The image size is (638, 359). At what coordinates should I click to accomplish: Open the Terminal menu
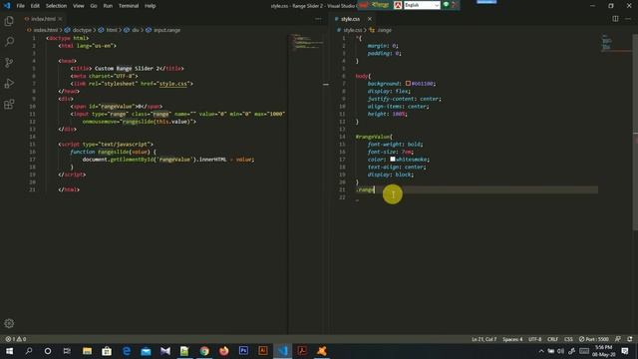129,6
